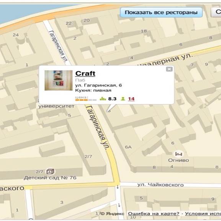Open the Ошибка на карте? link

coord(154,214)
